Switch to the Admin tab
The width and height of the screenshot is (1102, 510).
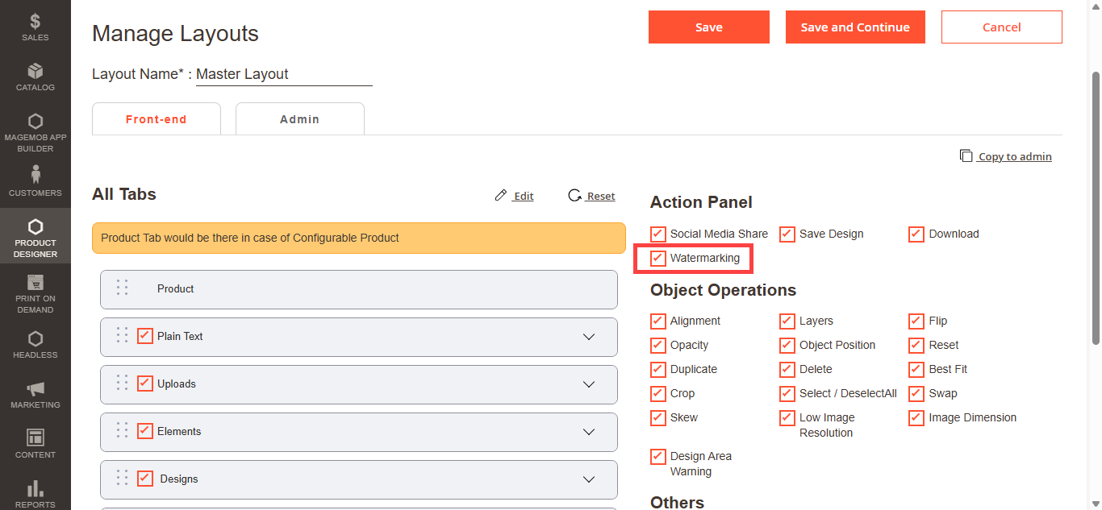coord(299,119)
